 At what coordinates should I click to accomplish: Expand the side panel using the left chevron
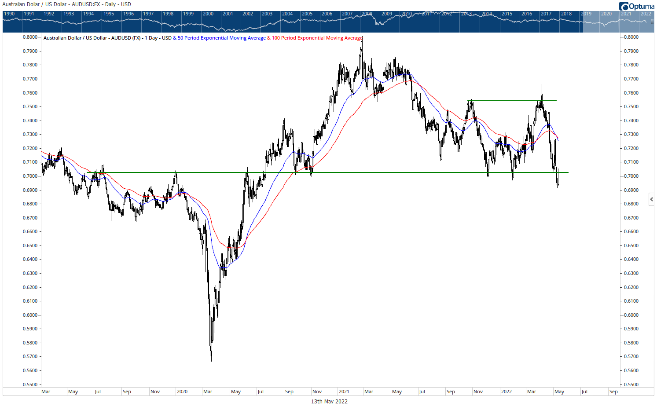point(651,199)
